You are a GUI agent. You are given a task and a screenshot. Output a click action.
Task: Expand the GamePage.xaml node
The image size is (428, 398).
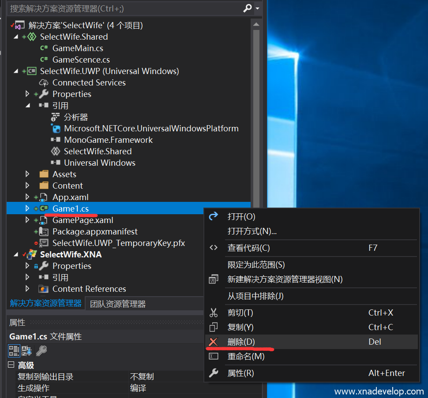pos(27,220)
